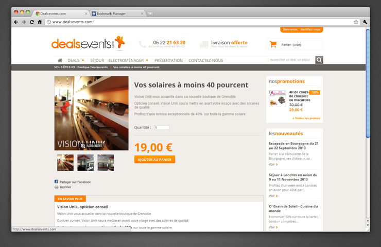This screenshot has height=247, width=381.
Task: Click the Facebook share icon
Action: pyautogui.click(x=56, y=182)
